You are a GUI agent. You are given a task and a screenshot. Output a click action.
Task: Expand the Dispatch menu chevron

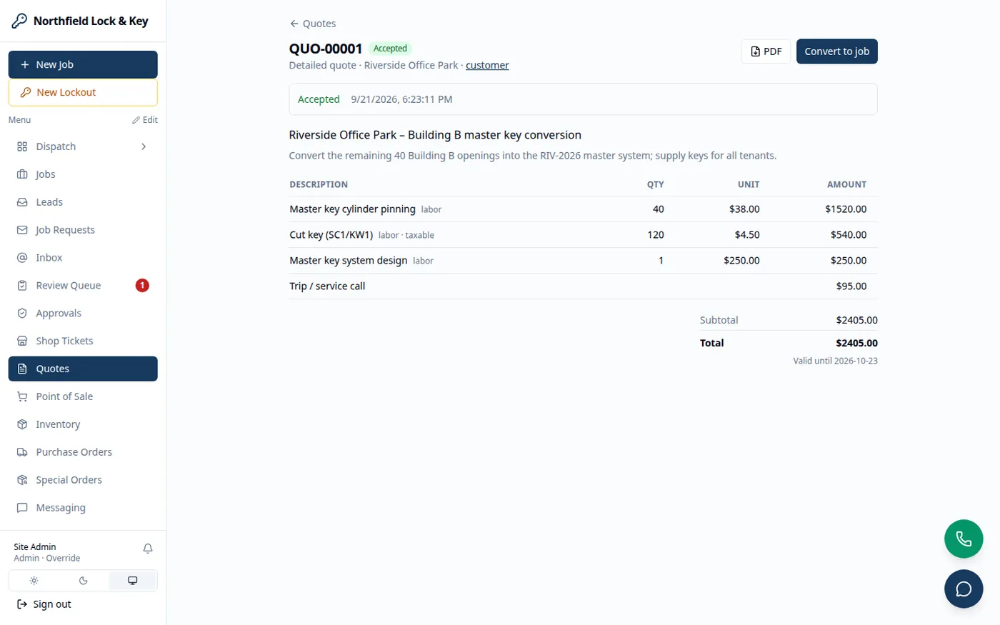(144, 146)
